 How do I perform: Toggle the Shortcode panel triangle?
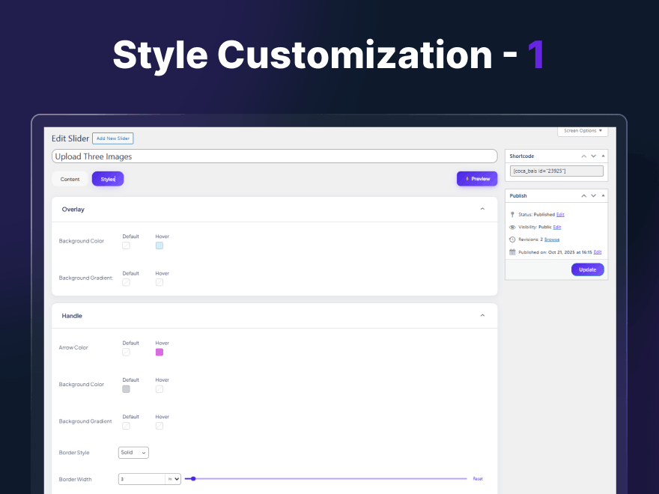pyautogui.click(x=602, y=156)
